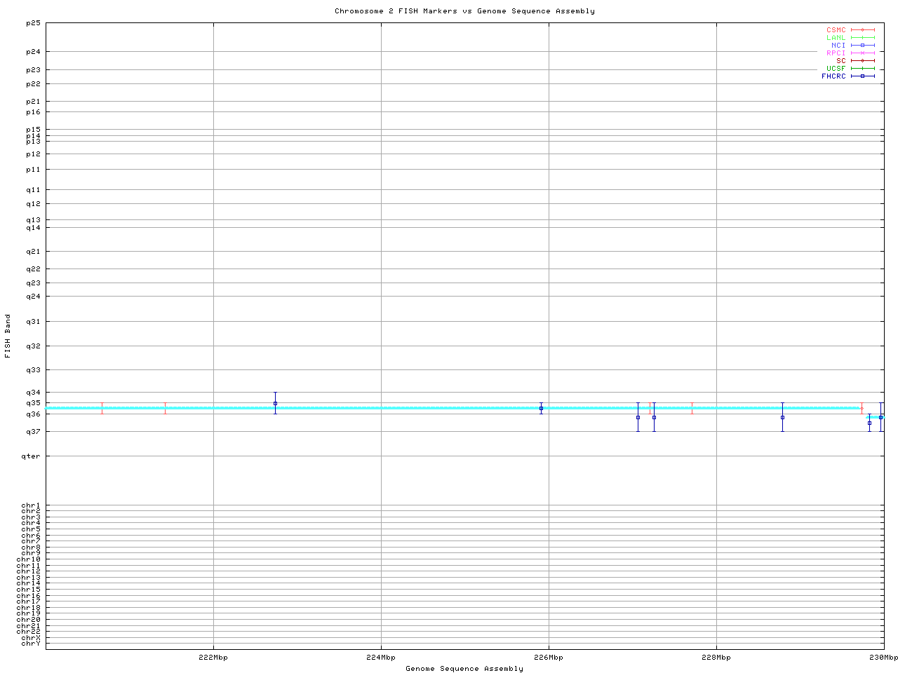Click the black square marker between 228Mbp and 230Mbp
Screen dimensions: 898x673
point(782,417)
